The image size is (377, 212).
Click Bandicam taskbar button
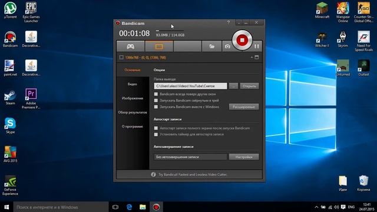click(156, 207)
